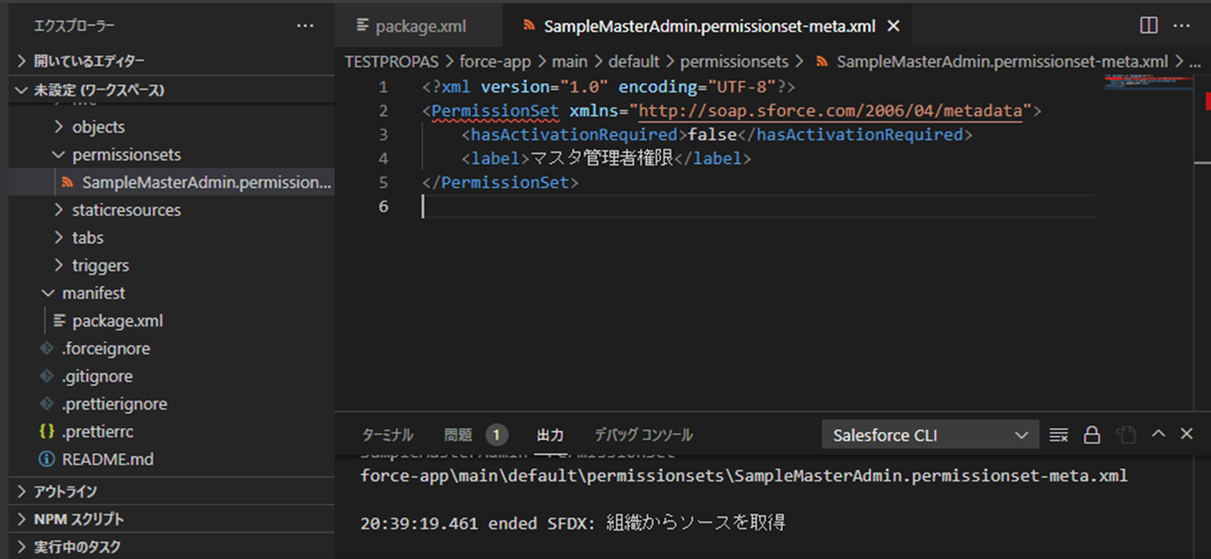Click output line 20:39:19.461 ended SFDX

click(573, 522)
